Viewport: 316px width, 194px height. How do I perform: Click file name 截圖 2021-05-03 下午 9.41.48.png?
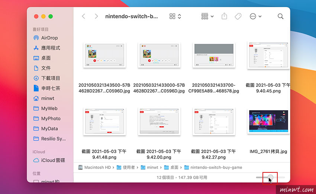click(x=104, y=154)
